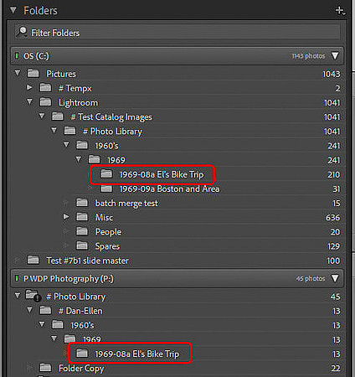Click the Folders panel title
This screenshot has width=355, height=377.
40,11
